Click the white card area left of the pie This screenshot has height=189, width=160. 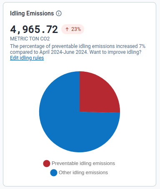(x=21, y=111)
